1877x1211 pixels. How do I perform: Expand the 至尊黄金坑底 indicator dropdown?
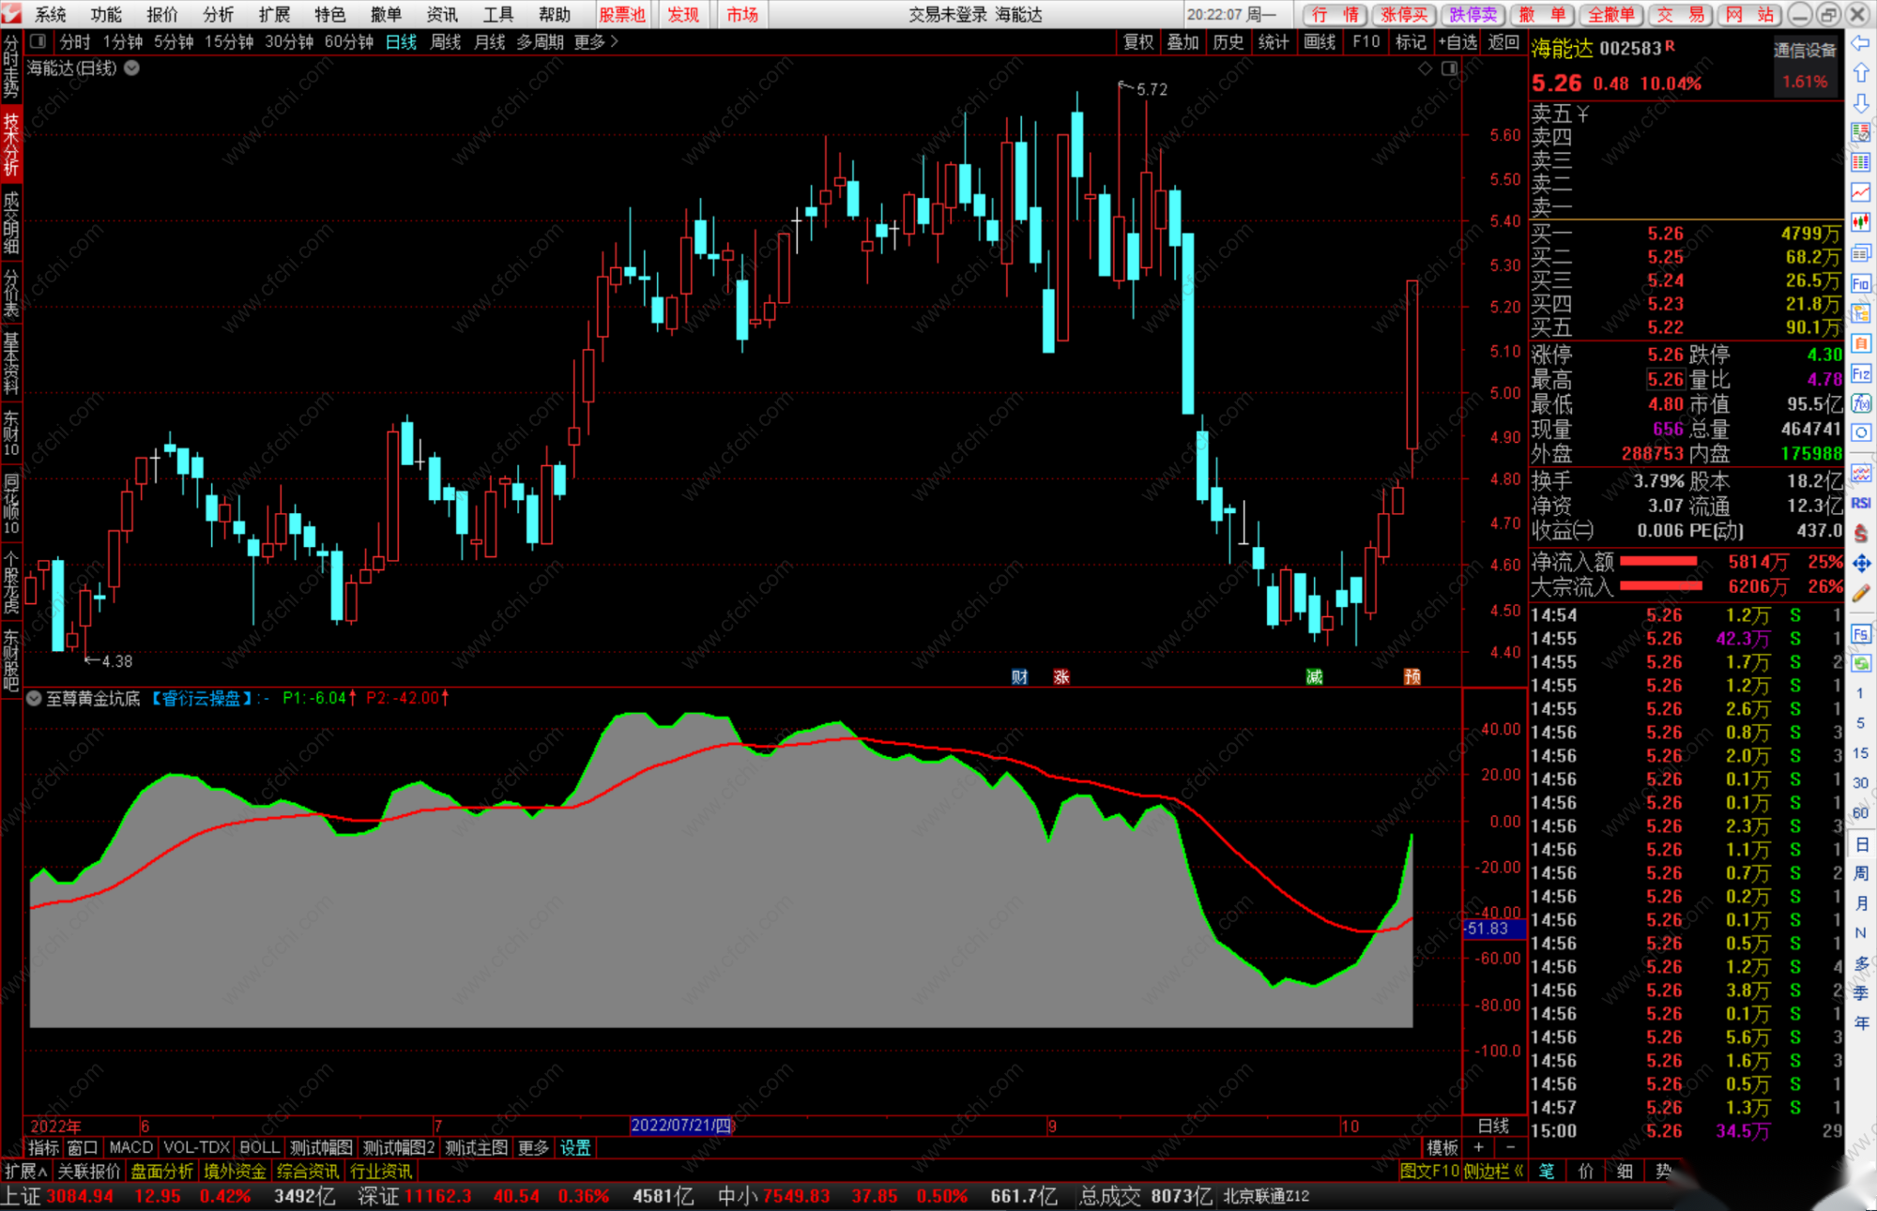34,698
